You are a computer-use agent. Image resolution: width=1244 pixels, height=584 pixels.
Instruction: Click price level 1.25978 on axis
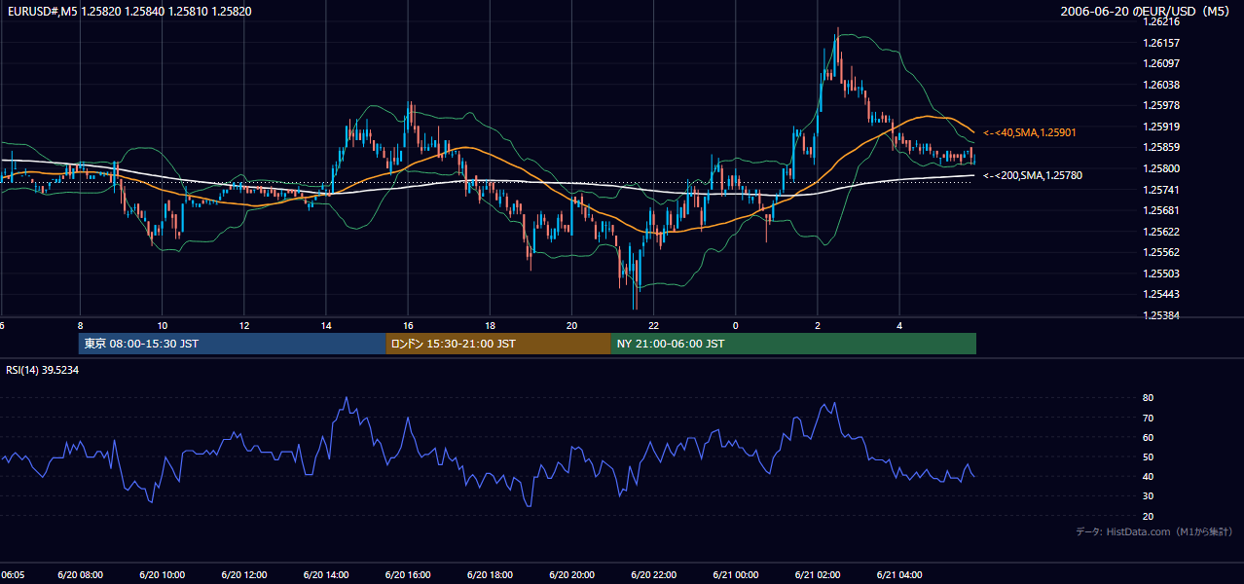pyautogui.click(x=1162, y=105)
